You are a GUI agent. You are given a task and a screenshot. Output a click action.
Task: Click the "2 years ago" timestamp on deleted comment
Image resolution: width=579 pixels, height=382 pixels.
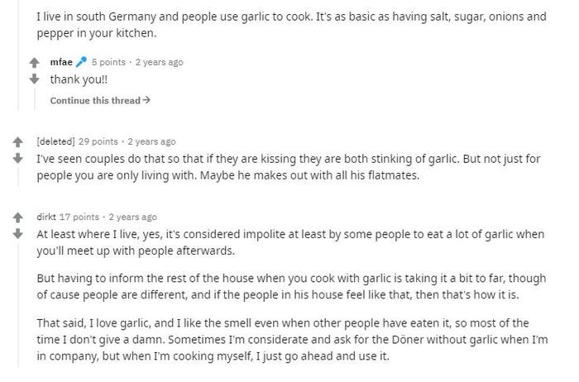151,141
